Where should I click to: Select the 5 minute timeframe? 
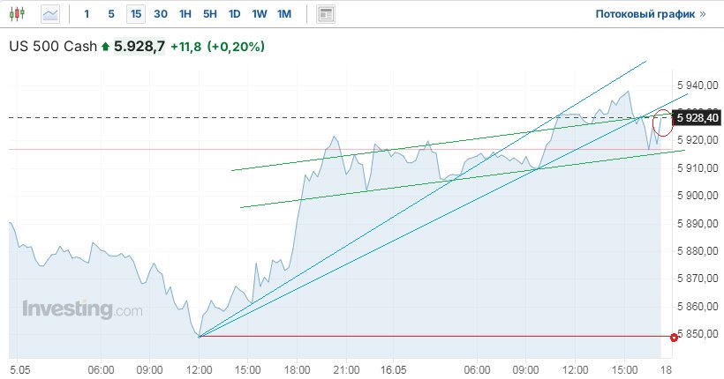coord(110,14)
